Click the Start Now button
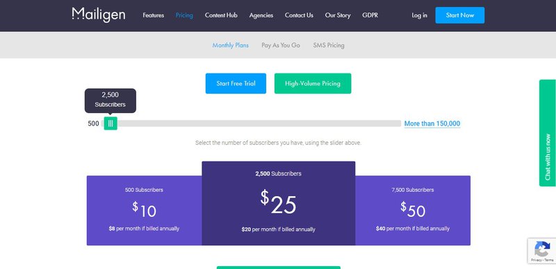 (460, 15)
